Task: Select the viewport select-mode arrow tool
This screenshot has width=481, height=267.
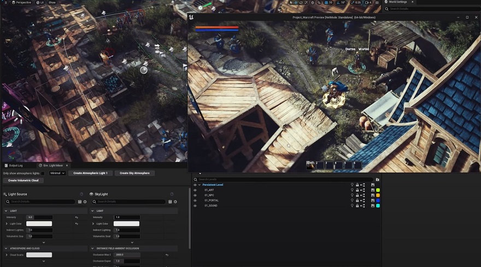Action: point(291,2)
